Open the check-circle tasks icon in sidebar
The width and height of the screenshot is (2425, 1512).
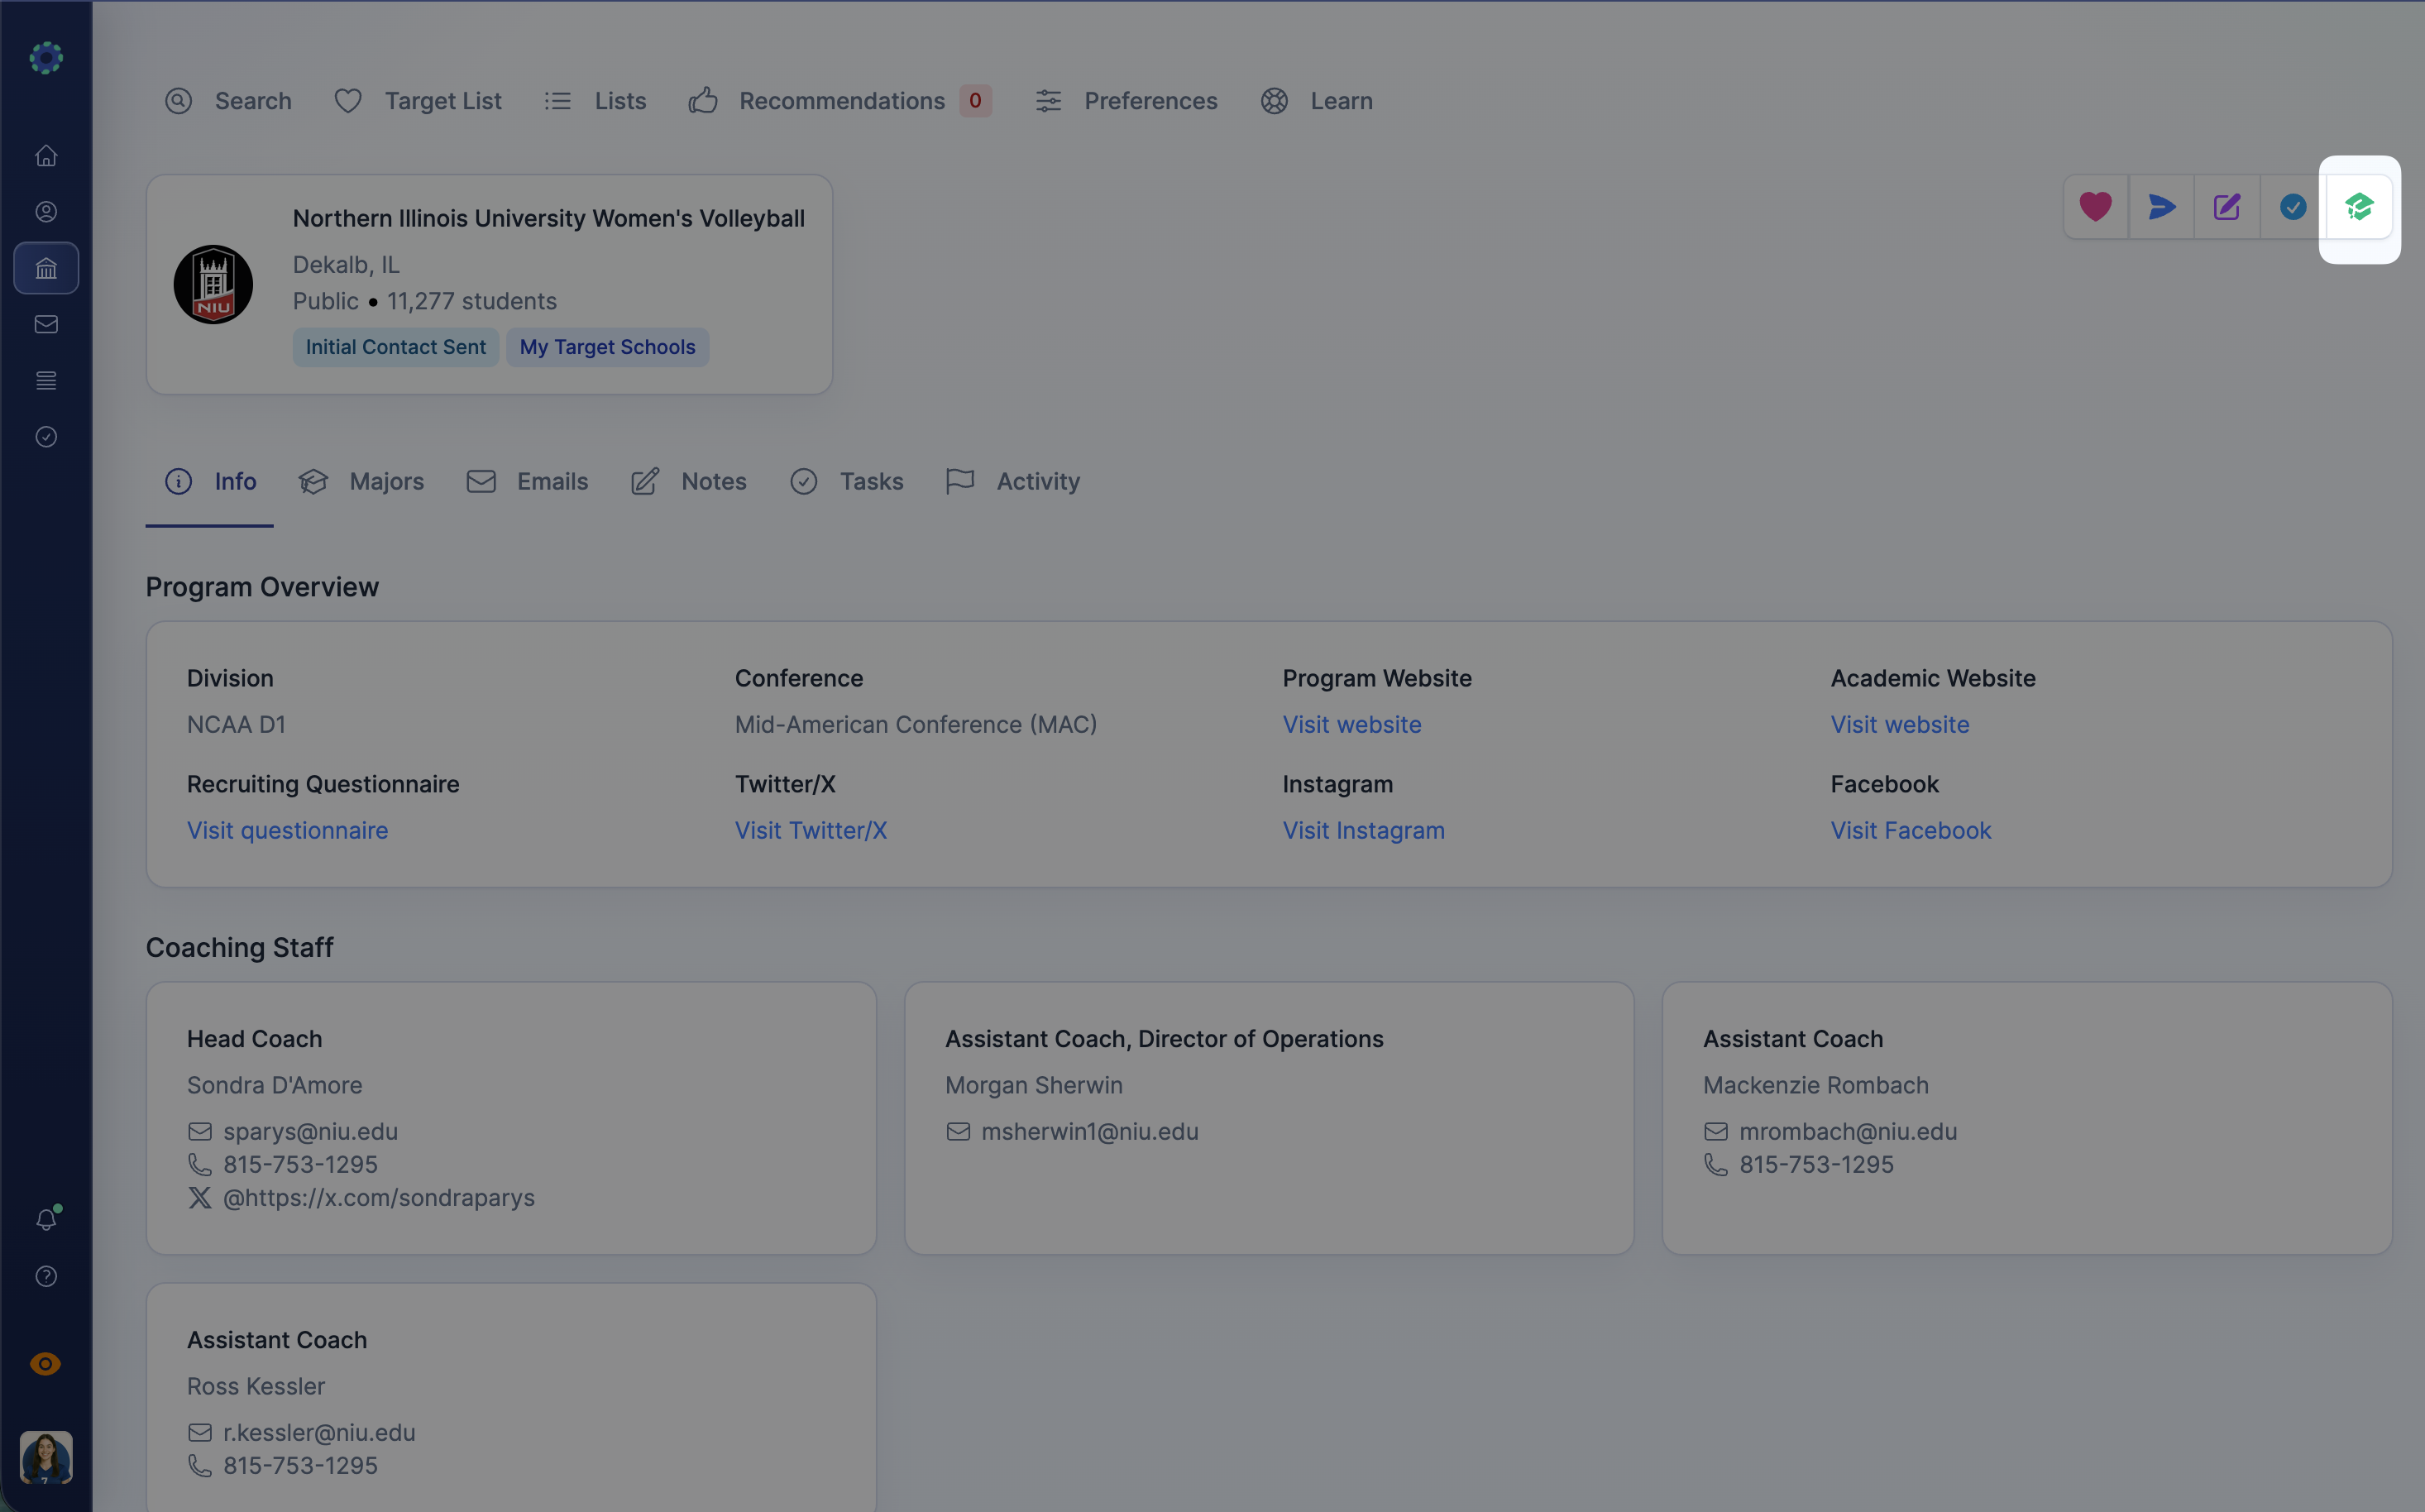click(46, 437)
